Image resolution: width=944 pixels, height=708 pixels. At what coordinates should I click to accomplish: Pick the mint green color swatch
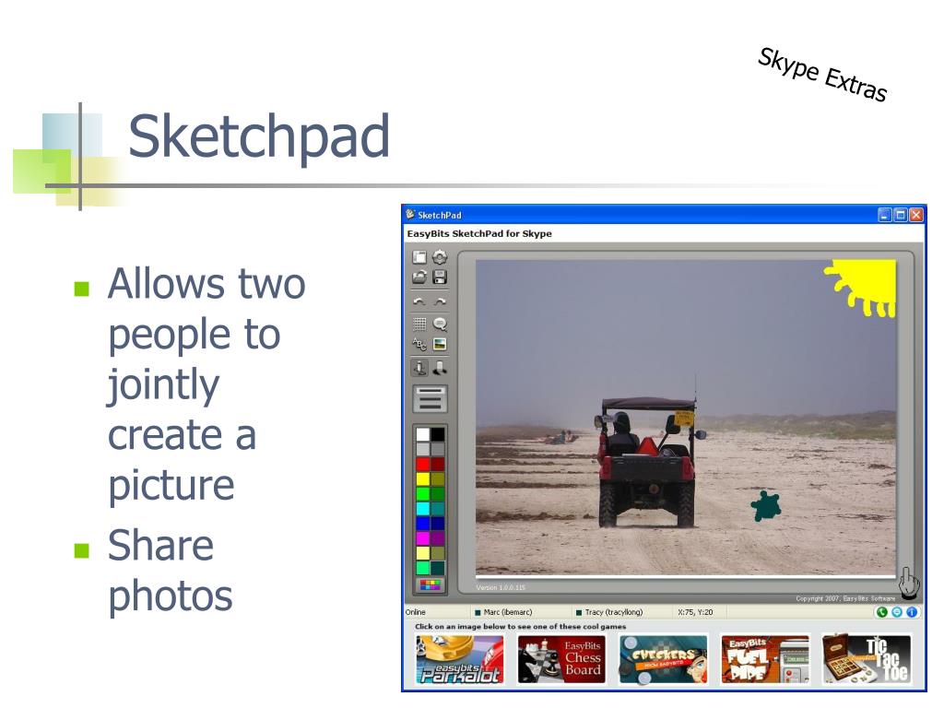(x=423, y=568)
